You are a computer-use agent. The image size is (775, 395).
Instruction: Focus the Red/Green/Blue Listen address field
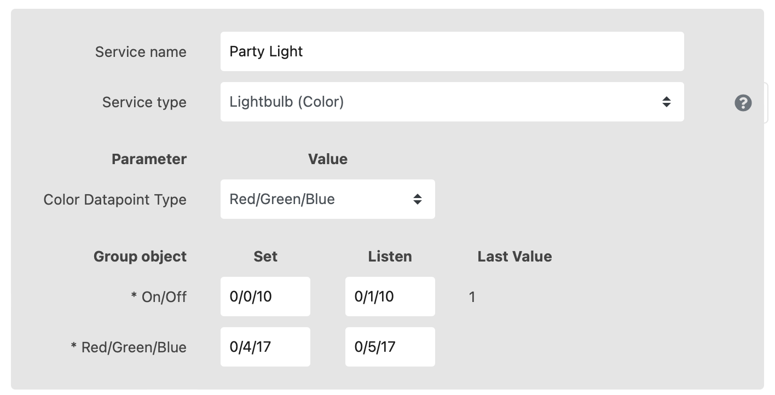coord(390,347)
